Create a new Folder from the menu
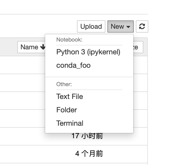This screenshot has width=169, height=165. tap(66, 110)
